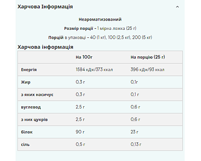This screenshot has width=201, height=161.
Task: Click the 1584 кДж/373 ккал value
Action: pyautogui.click(x=94, y=70)
